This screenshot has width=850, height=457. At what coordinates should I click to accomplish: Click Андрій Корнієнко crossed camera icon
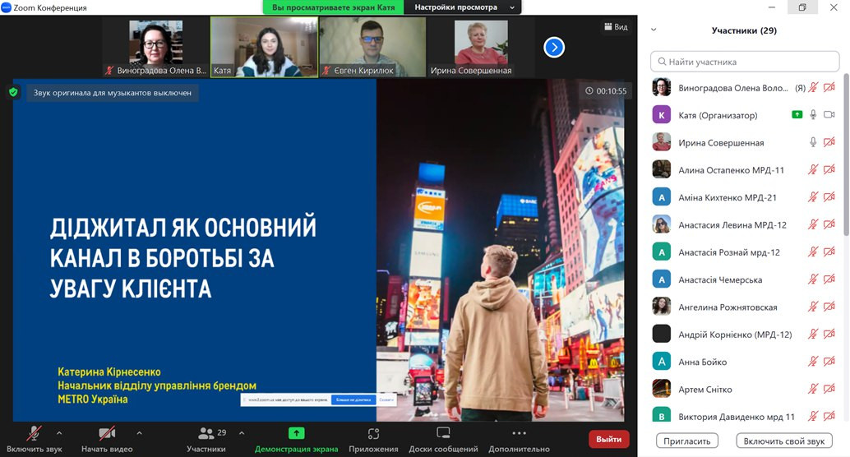tap(829, 334)
